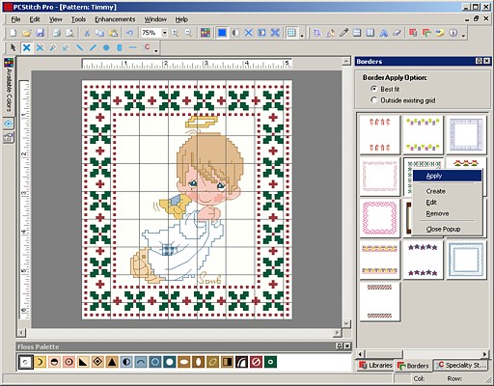
Task: Switch to black-and-white symbol view
Action: pos(235,33)
